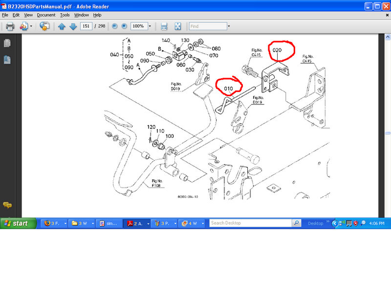This screenshot has width=391, height=281.
Task: Click the zoom in plus icon
Action: (124, 26)
